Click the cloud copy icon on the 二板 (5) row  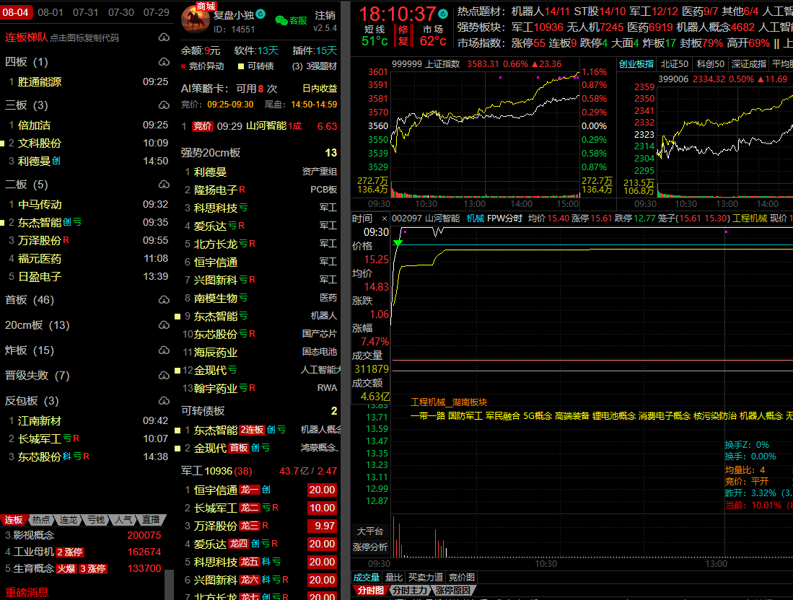pyautogui.click(x=164, y=185)
